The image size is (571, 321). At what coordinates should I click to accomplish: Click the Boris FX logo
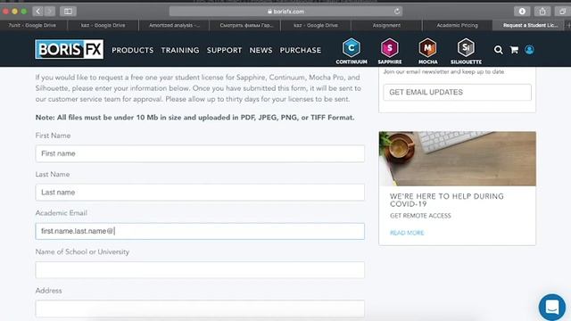point(70,49)
